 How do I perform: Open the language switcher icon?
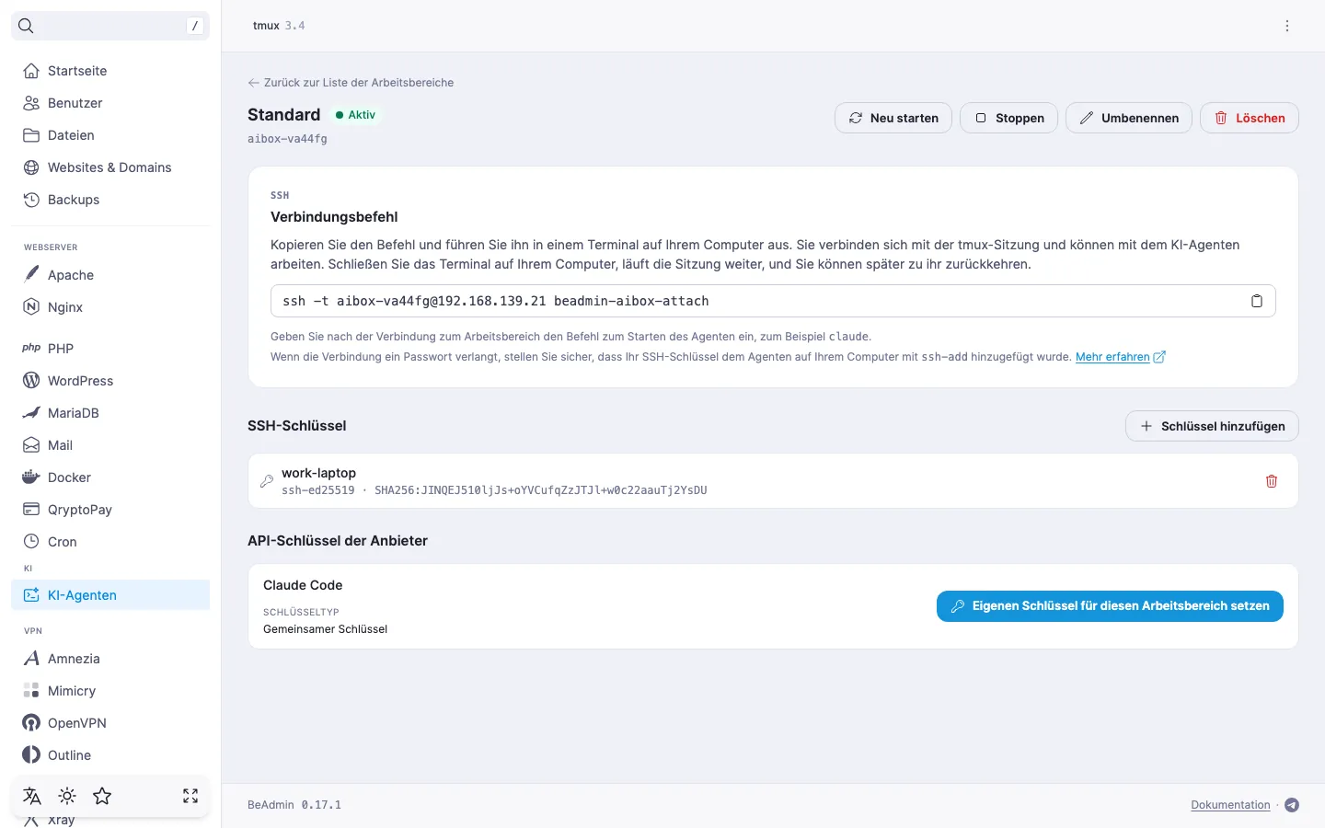32,796
